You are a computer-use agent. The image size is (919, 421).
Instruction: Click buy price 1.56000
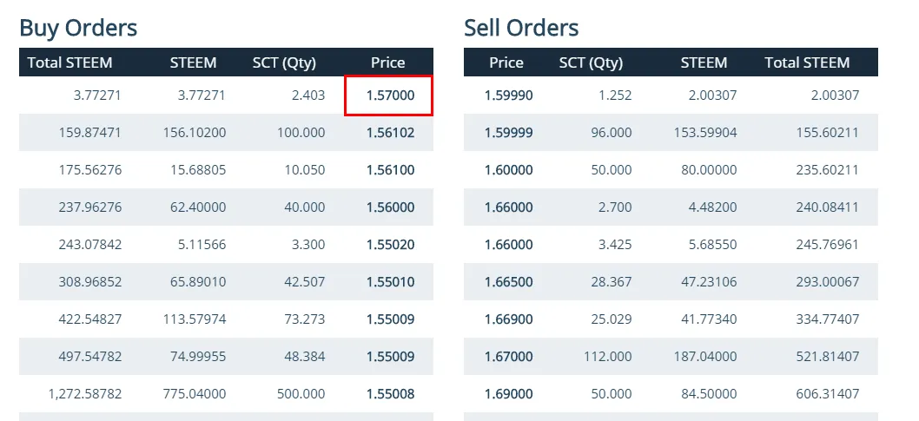click(390, 207)
